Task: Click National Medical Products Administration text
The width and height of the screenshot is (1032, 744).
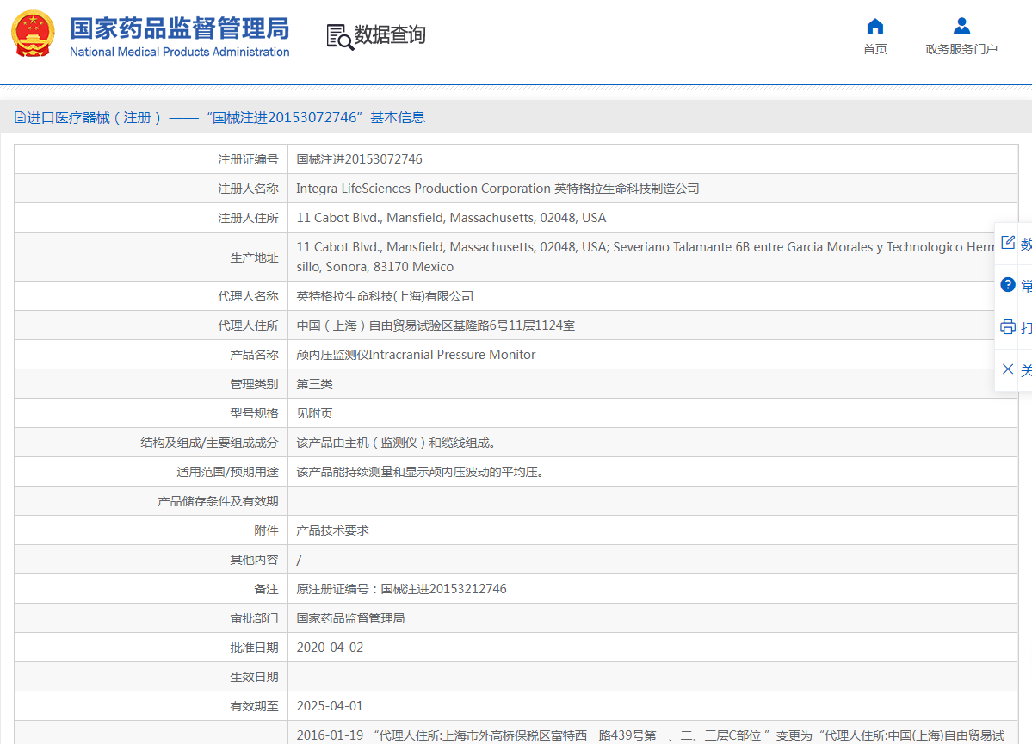Action: [x=180, y=52]
